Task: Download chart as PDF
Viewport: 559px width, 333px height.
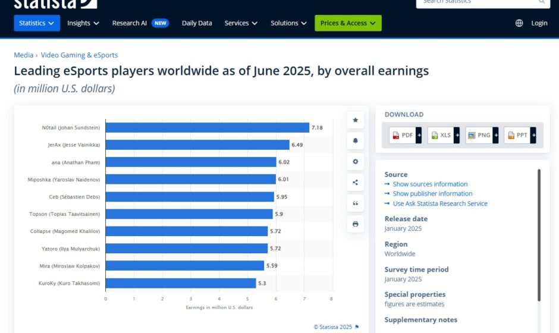Action: tap(406, 135)
